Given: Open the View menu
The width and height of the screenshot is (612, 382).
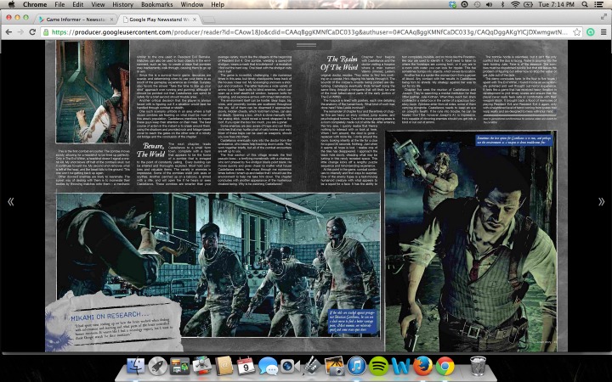Looking at the screenshot, I should coord(98,4).
